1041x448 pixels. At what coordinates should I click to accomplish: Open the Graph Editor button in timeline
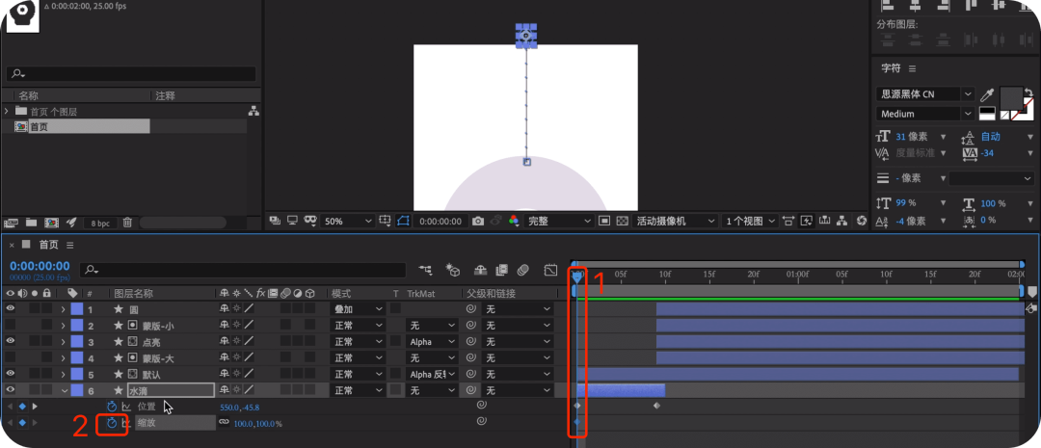(550, 270)
